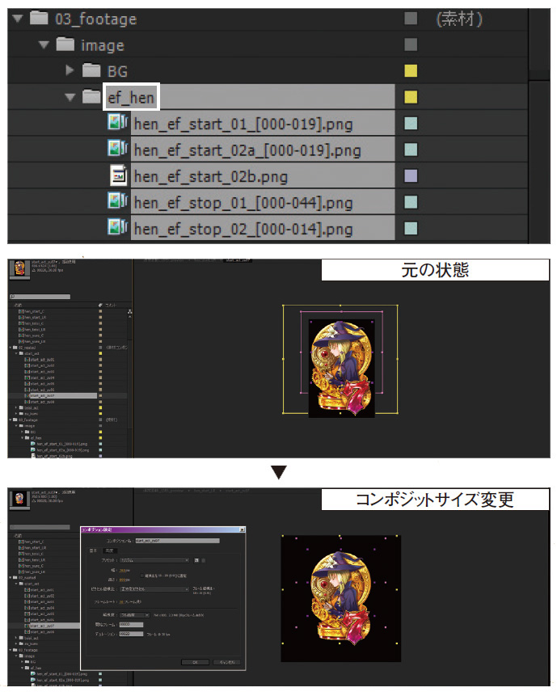Click the sequence icon of hen_ef_stop_01_[000-044].png
This screenshot has width=557, height=696.
pos(117,201)
